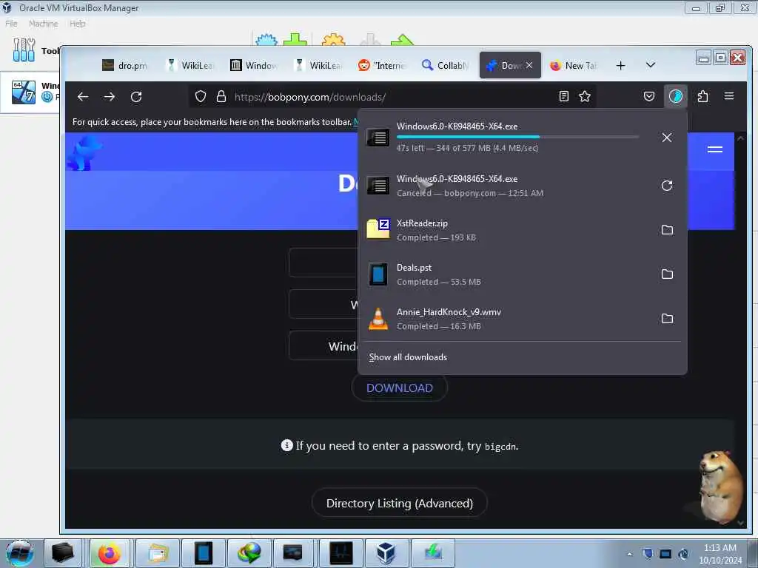Select Tools in VirtualBox Manager
This screenshot has width=758, height=568.
coord(30,51)
